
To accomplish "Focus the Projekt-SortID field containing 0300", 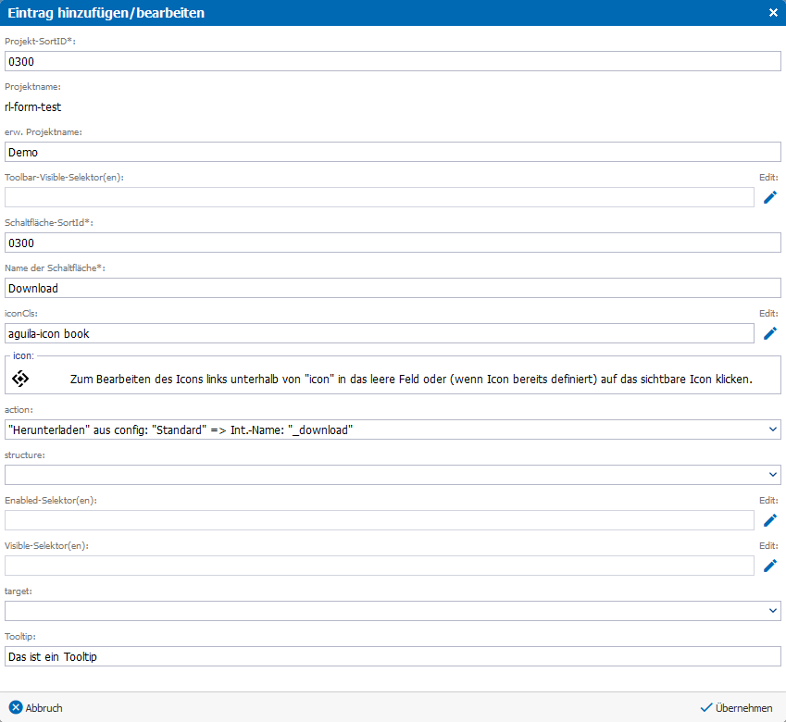I will (x=393, y=61).
